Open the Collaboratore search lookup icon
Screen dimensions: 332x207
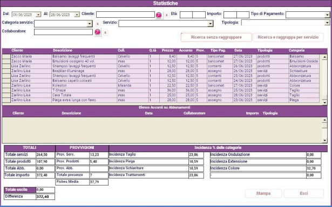97,32
